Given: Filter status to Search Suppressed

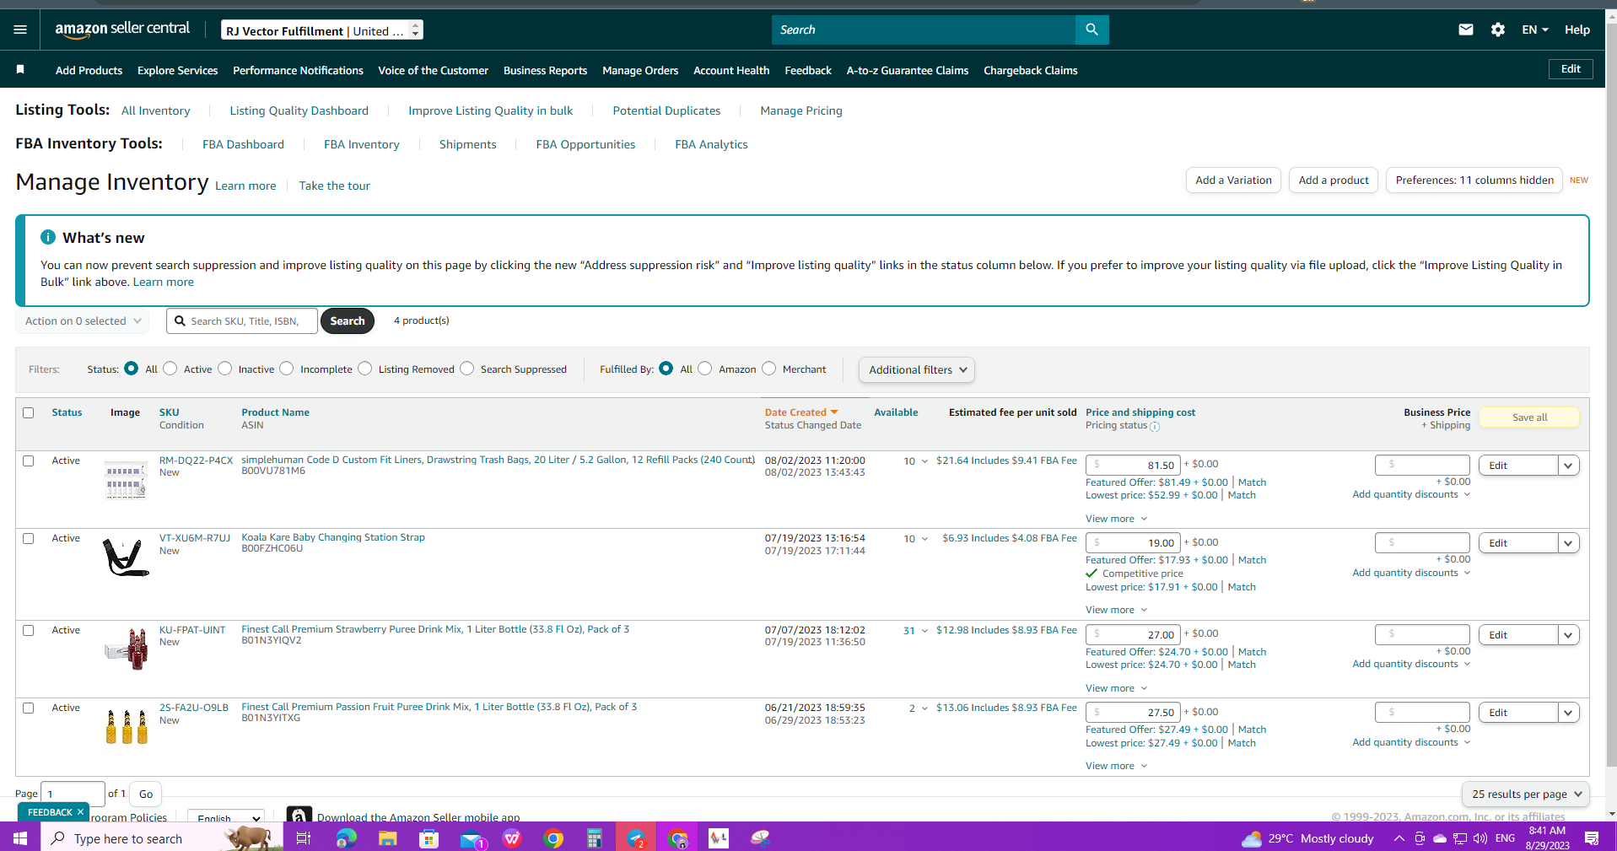Looking at the screenshot, I should tap(467, 369).
